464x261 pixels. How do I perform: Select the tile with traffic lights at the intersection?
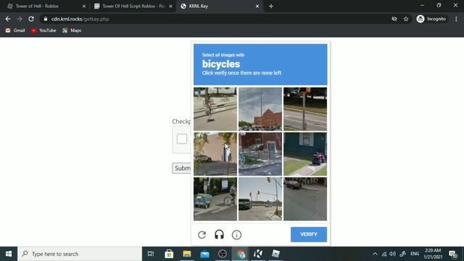260,199
